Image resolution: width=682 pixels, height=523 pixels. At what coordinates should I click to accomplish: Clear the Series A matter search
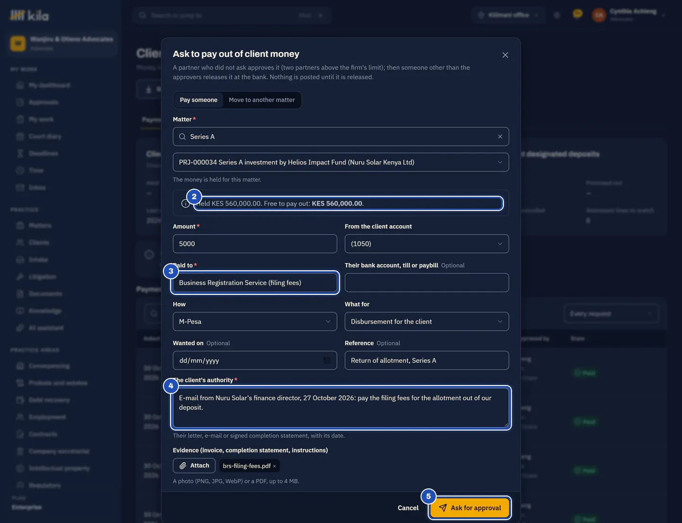point(500,137)
